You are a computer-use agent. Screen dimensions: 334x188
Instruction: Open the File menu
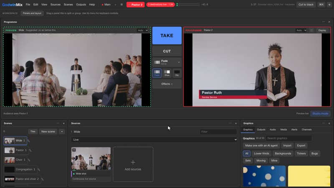tap(28, 5)
